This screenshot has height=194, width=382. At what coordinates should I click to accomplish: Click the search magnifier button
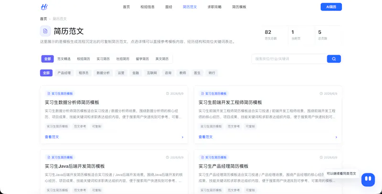point(334,59)
